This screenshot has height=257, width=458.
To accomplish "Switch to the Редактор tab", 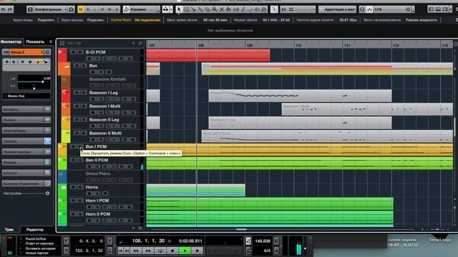I will [35, 230].
